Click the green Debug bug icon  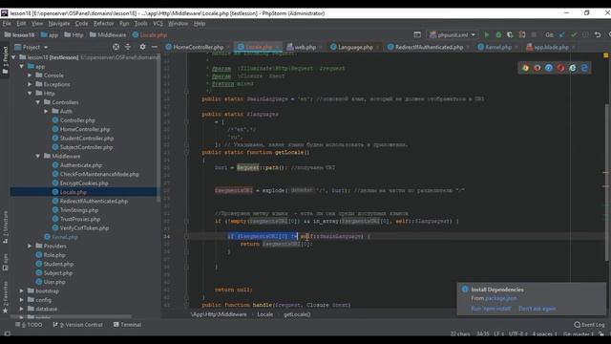(498, 34)
